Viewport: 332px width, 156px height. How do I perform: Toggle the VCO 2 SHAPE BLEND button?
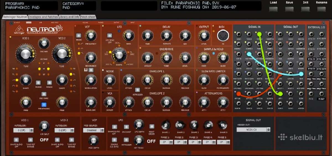click(x=57, y=140)
